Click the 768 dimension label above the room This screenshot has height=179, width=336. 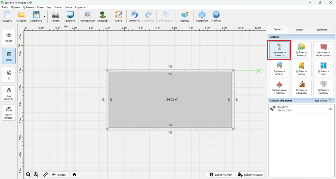click(x=170, y=67)
